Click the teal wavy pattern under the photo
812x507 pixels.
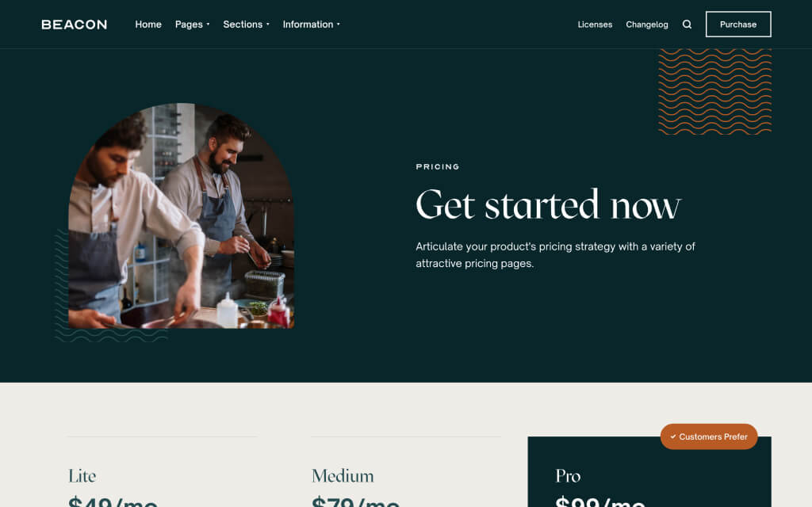[111, 335]
